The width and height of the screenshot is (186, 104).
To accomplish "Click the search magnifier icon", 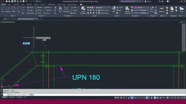I will 143,1.
